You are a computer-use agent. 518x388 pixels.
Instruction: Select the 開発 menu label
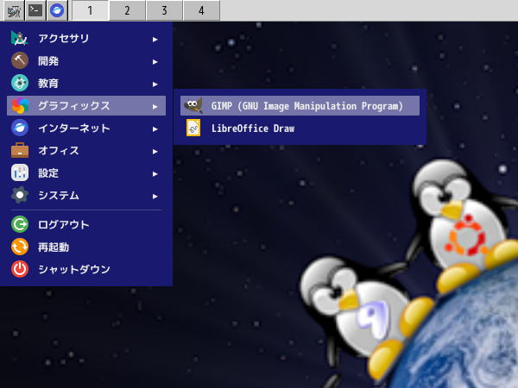[48, 60]
